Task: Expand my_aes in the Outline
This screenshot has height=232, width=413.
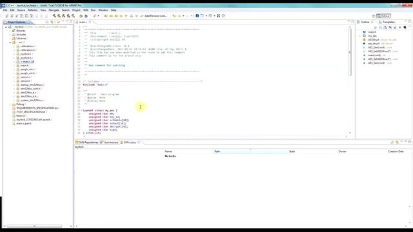Action: pyautogui.click(x=360, y=36)
